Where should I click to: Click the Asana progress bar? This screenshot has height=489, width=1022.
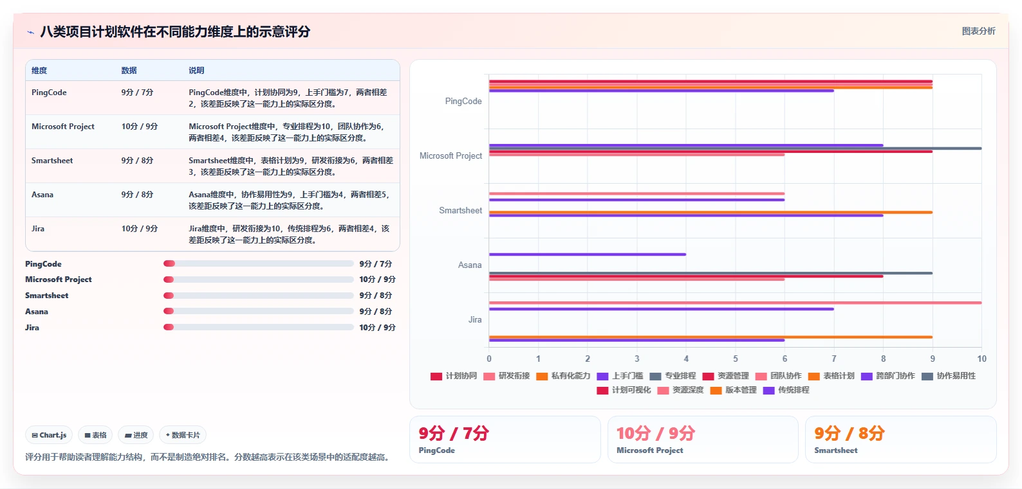click(x=259, y=311)
